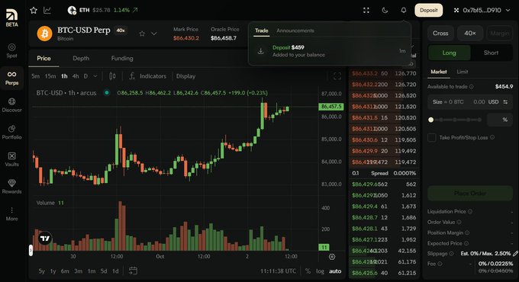Screen dimensions: 519x282
Task: Click the Deposit button
Action: (429, 10)
